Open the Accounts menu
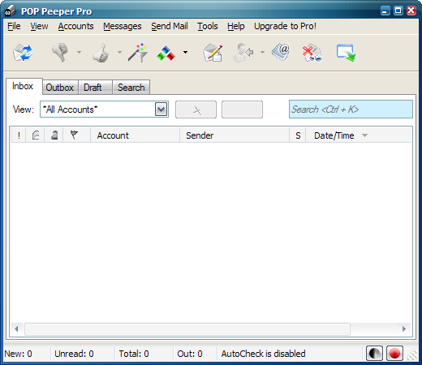 point(75,26)
